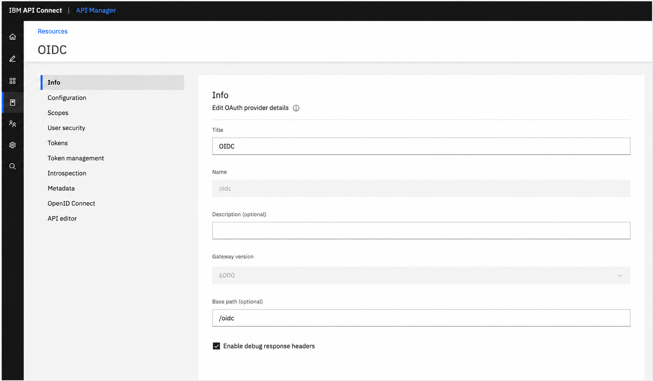Viewport: 653px width, 381px height.
Task: Click the 'Edit OAuth provider details' text
Action: point(250,108)
